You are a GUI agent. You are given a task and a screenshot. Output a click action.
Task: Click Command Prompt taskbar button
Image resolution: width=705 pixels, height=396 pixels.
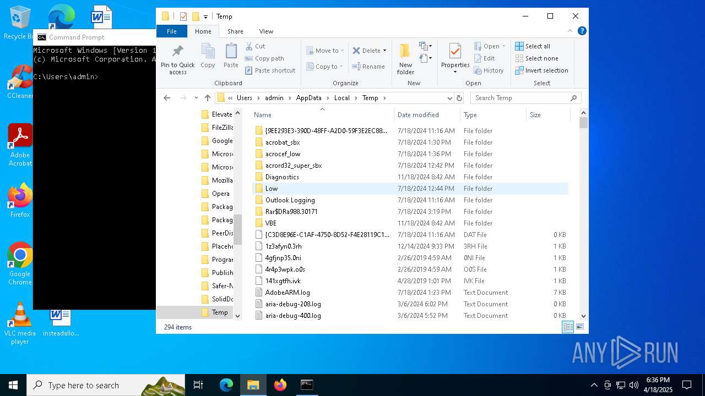click(x=307, y=385)
